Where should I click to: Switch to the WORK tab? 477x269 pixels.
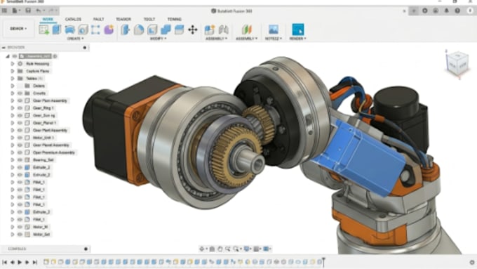coord(48,19)
